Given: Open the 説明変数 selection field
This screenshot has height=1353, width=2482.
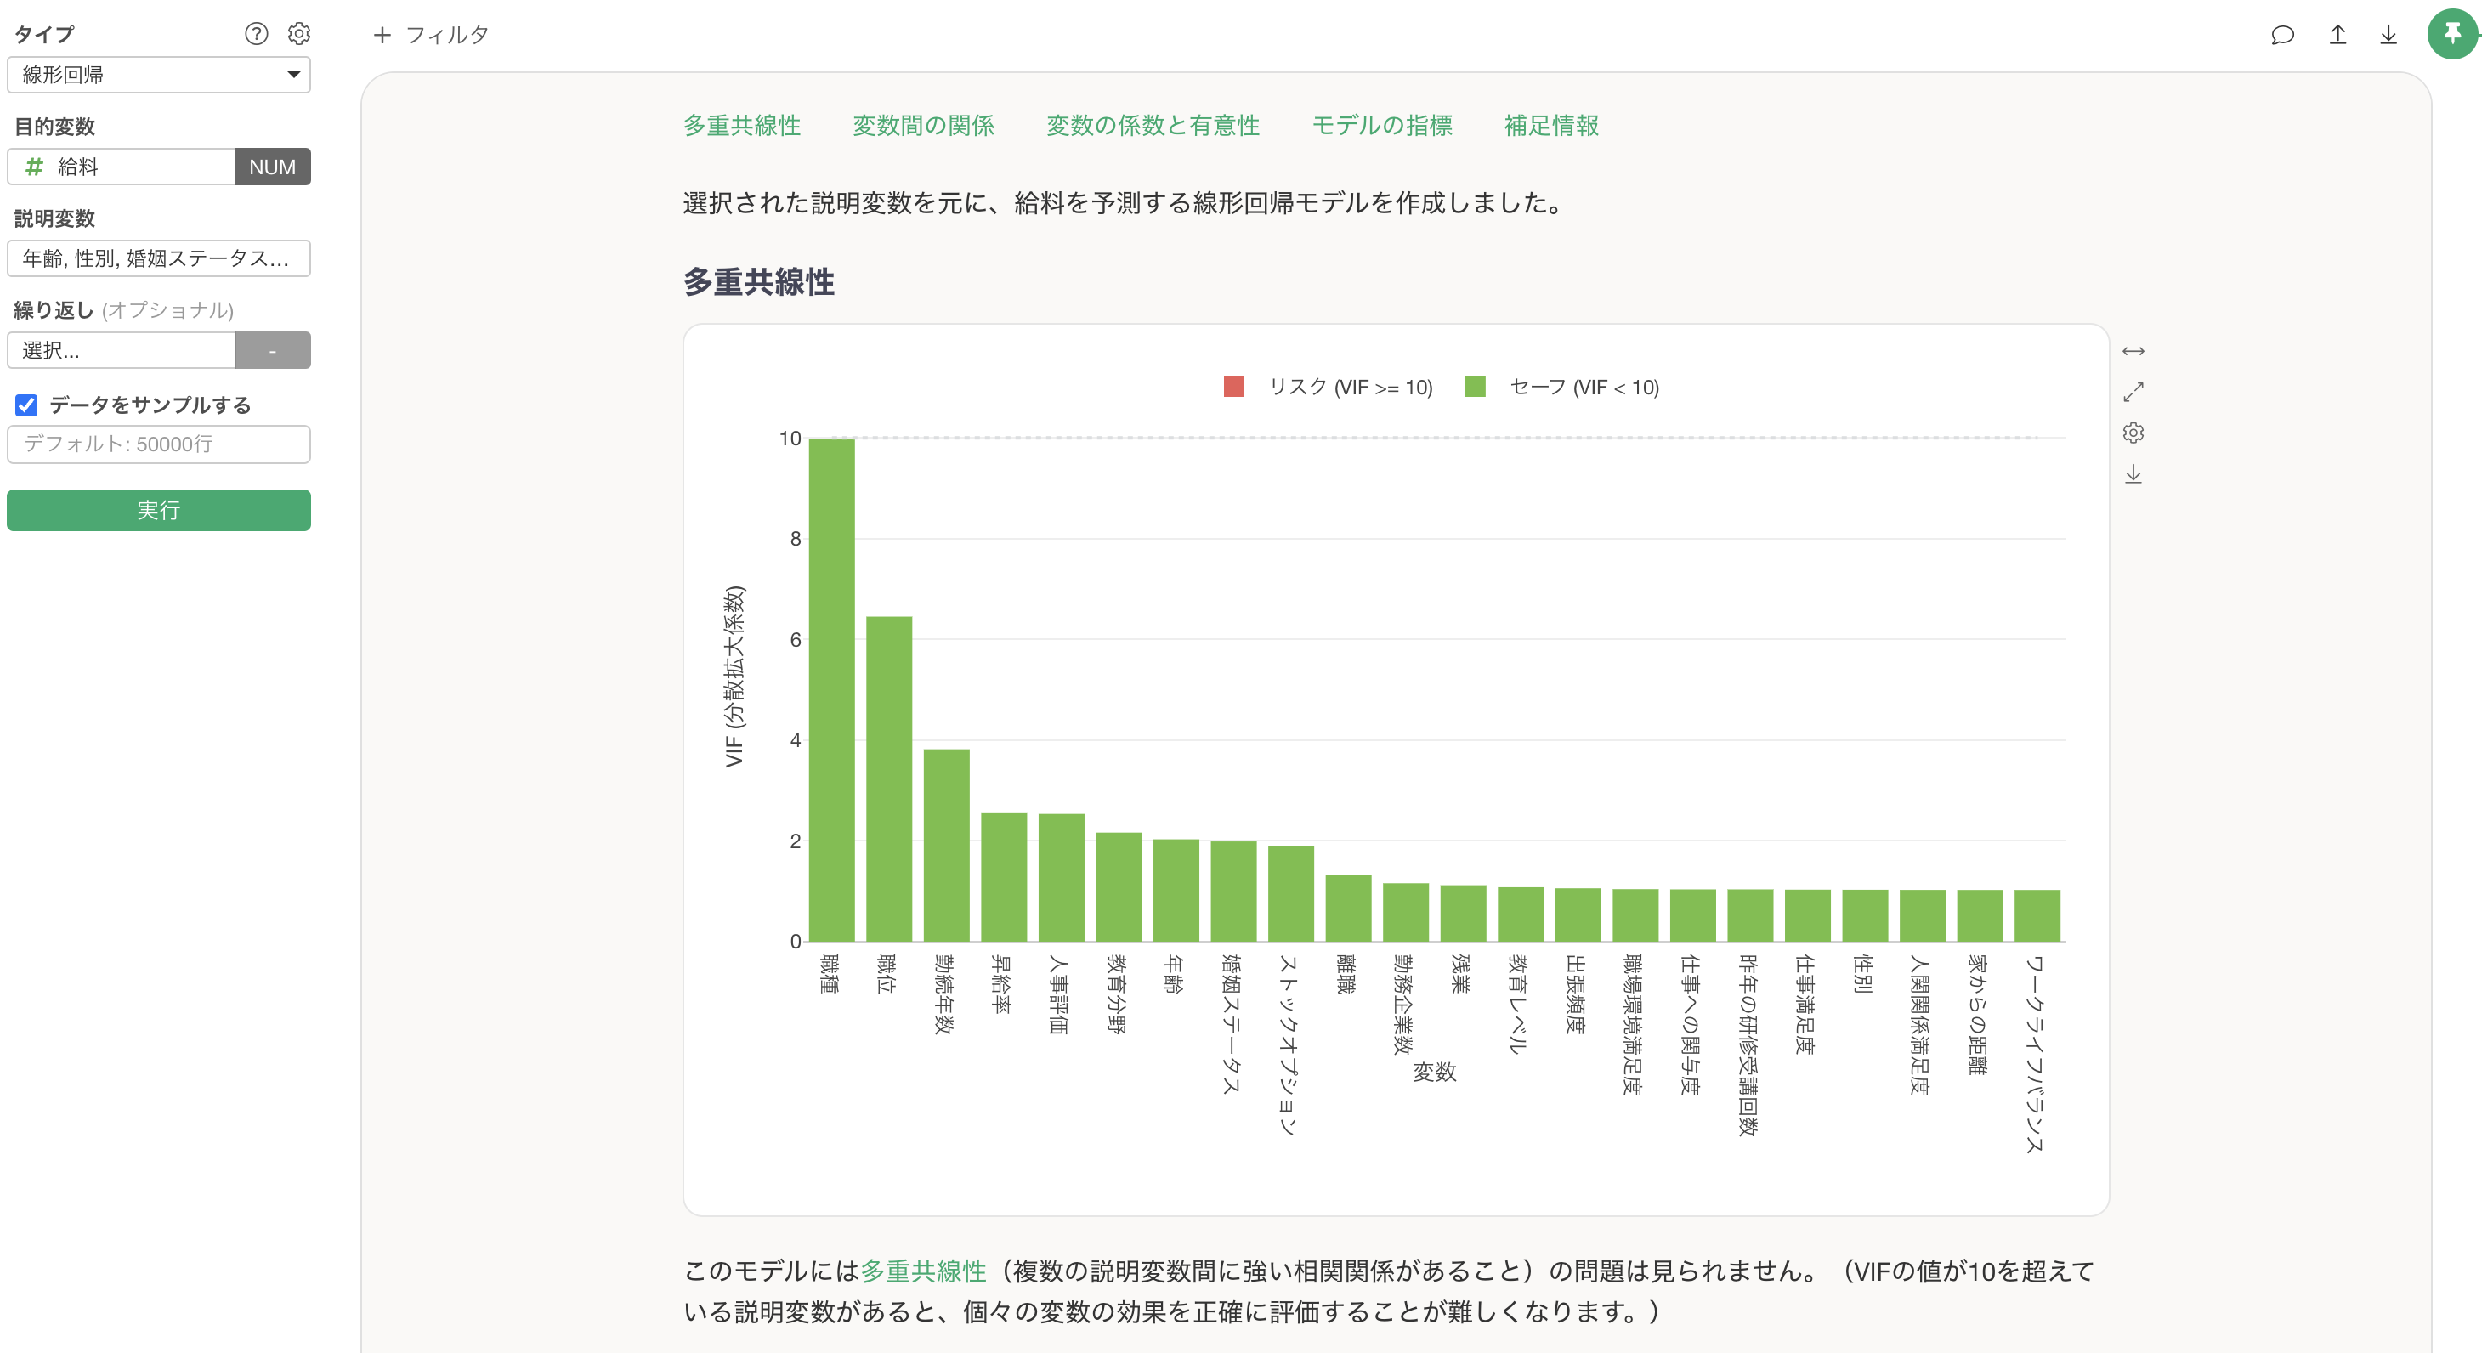Looking at the screenshot, I should click(x=158, y=258).
